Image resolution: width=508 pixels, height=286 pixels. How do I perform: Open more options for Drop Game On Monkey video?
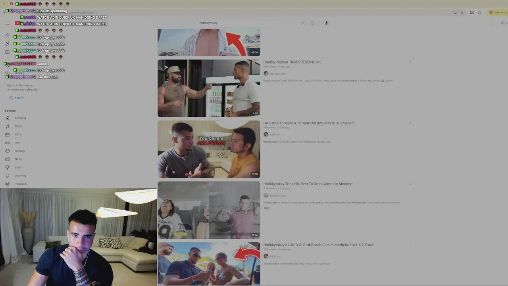point(410,184)
